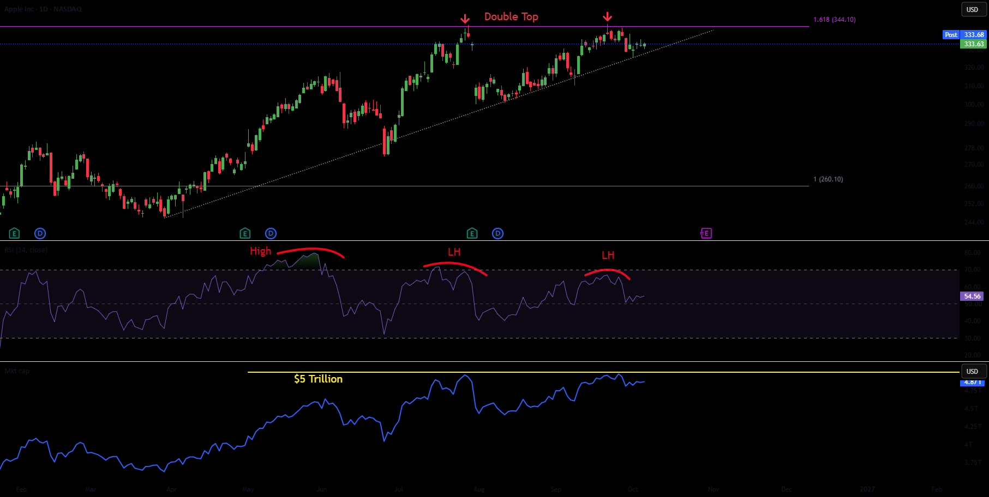Click the 54.56 RSI value label
This screenshot has width=989, height=497.
(972, 296)
